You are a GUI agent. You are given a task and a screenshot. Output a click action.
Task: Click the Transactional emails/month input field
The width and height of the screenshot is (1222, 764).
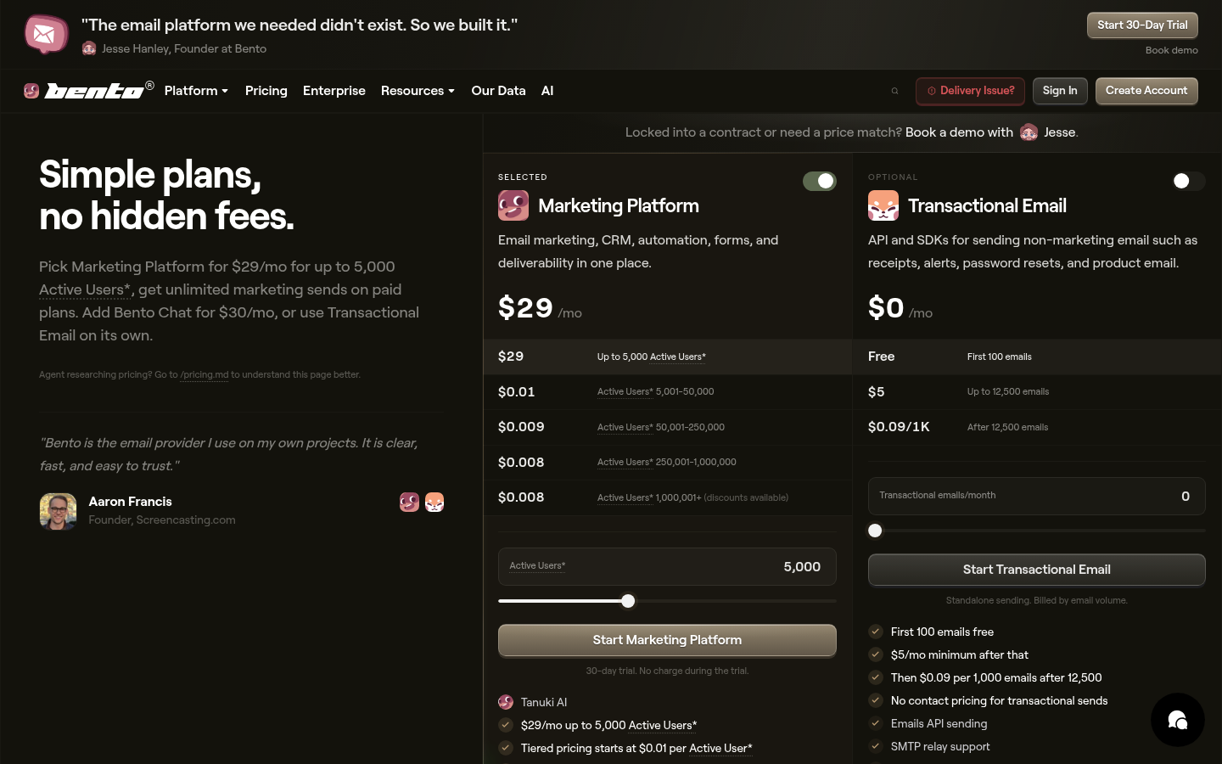[1036, 496]
